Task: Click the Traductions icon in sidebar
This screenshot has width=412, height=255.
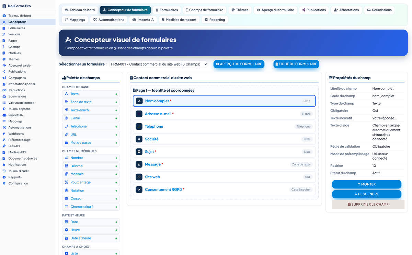Action: pyautogui.click(x=4, y=90)
